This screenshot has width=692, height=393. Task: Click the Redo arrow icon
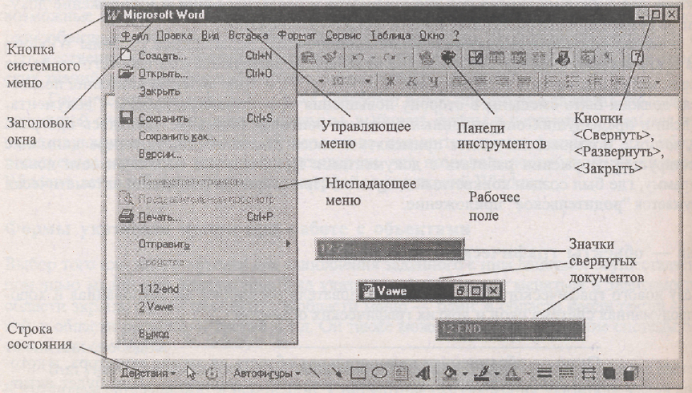(x=389, y=58)
